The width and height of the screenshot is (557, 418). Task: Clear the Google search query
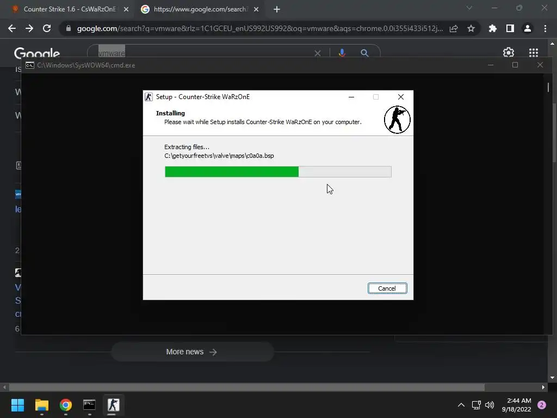[318, 53]
